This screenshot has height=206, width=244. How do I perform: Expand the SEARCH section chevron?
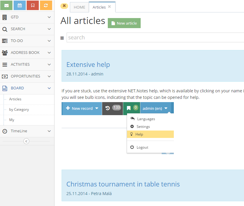pyautogui.click(x=49, y=29)
